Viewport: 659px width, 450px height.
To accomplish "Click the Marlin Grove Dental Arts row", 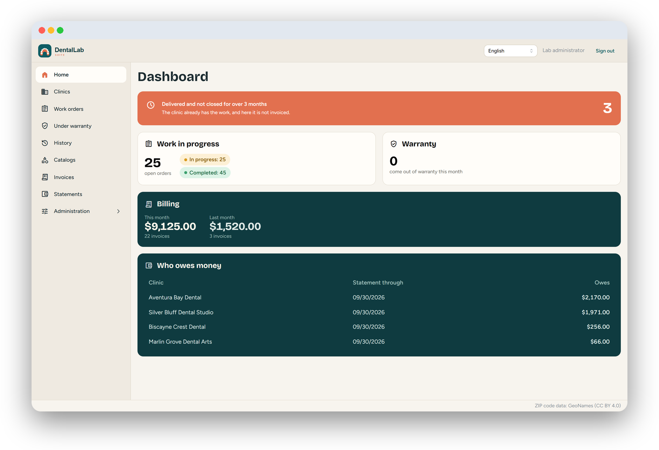I will pyautogui.click(x=379, y=342).
